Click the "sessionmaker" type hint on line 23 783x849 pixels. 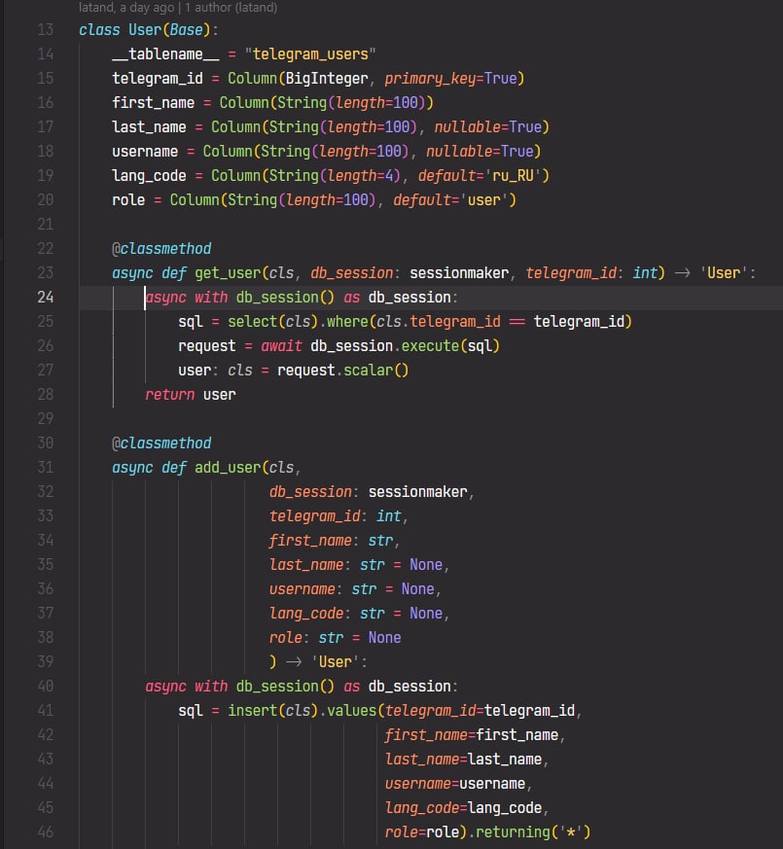(459, 273)
